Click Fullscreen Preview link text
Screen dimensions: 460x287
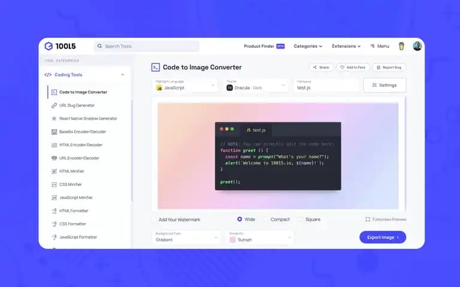pos(389,219)
